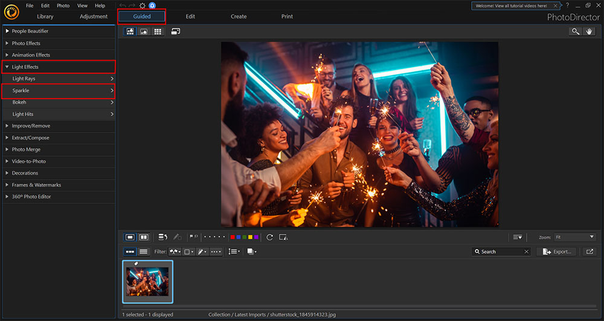The width and height of the screenshot is (604, 321).
Task: Expand the Photo Effects section
Action: tap(59, 43)
